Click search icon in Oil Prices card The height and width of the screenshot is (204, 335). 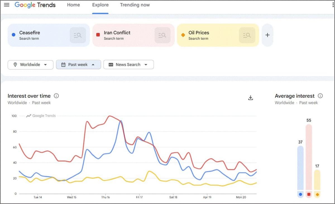pyautogui.click(x=247, y=35)
